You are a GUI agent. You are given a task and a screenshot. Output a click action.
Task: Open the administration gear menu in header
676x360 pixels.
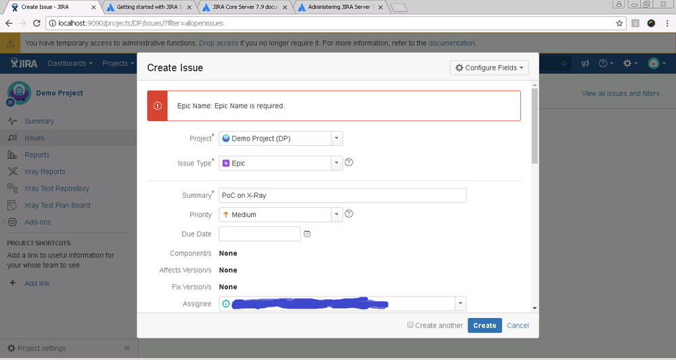pyautogui.click(x=630, y=63)
